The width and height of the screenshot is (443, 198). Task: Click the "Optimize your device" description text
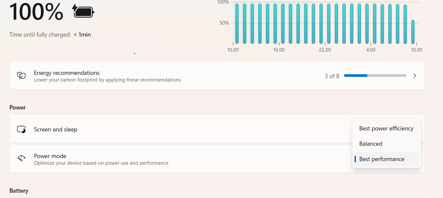101,163
